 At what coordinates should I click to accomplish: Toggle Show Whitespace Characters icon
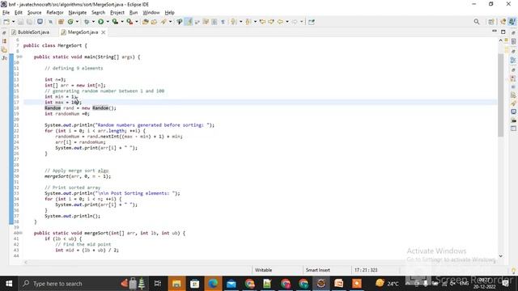coord(223,22)
